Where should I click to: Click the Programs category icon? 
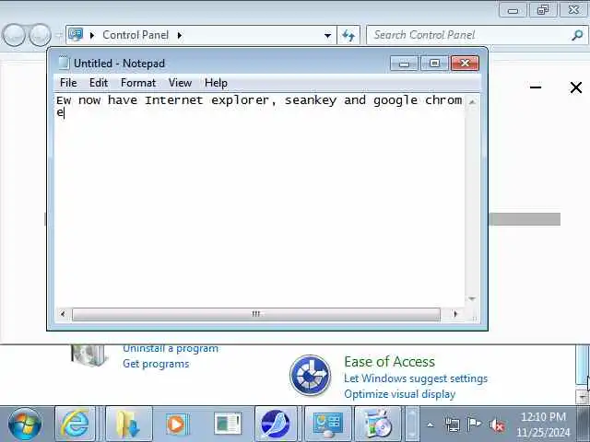click(x=88, y=355)
